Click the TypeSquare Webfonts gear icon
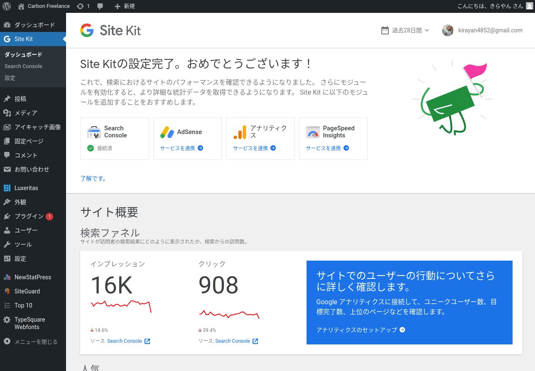 pos(7,320)
